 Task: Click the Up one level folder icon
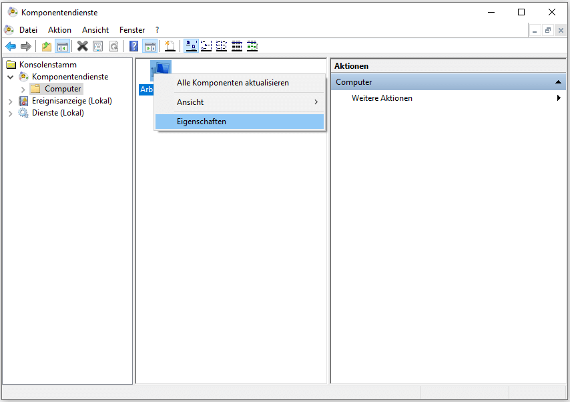[46, 46]
